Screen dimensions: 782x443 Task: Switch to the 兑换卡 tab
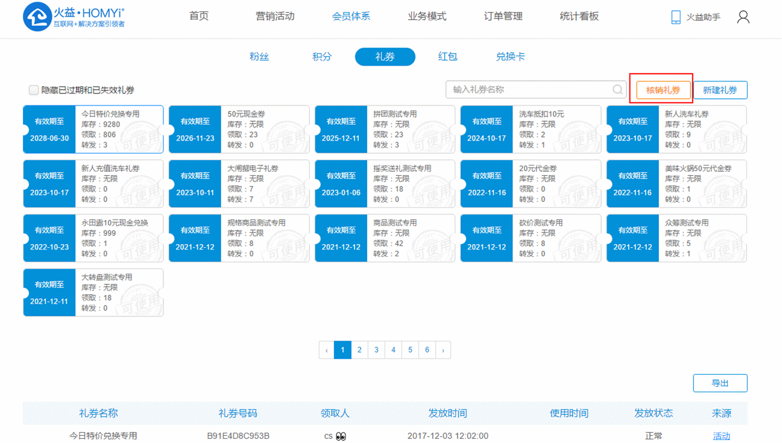pos(510,57)
